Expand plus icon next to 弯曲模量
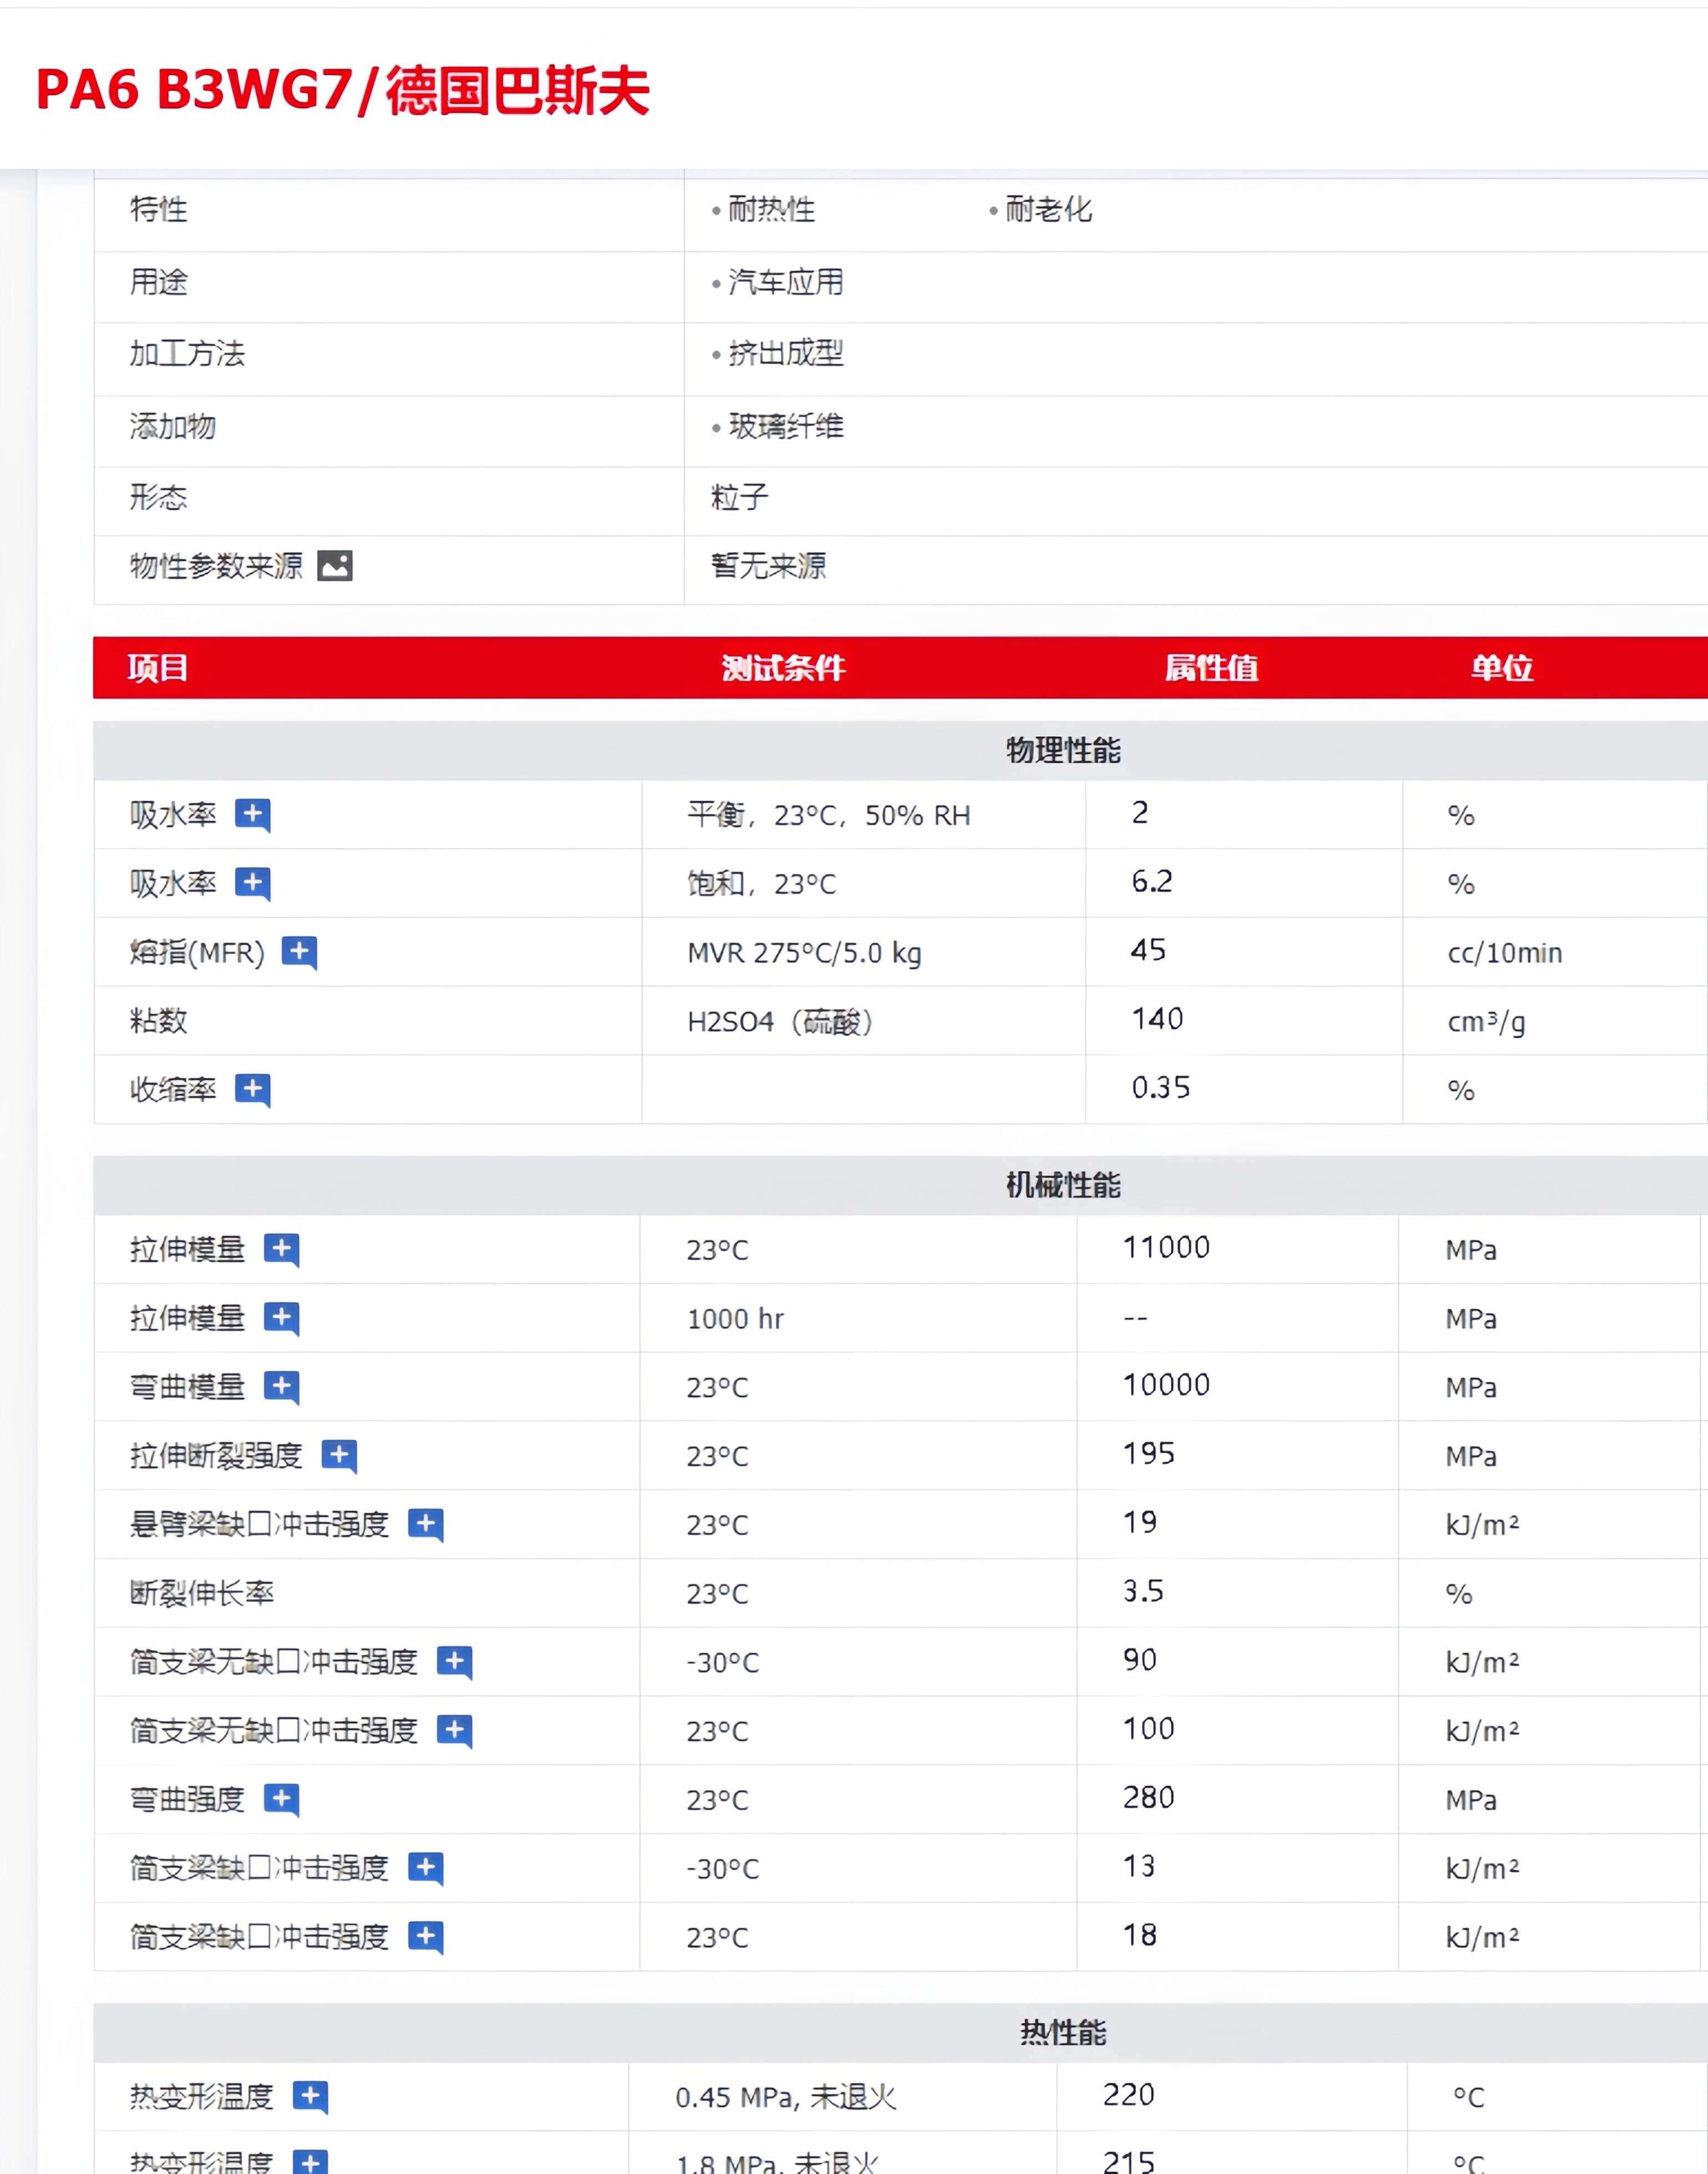The image size is (1708, 2174). 281,1387
